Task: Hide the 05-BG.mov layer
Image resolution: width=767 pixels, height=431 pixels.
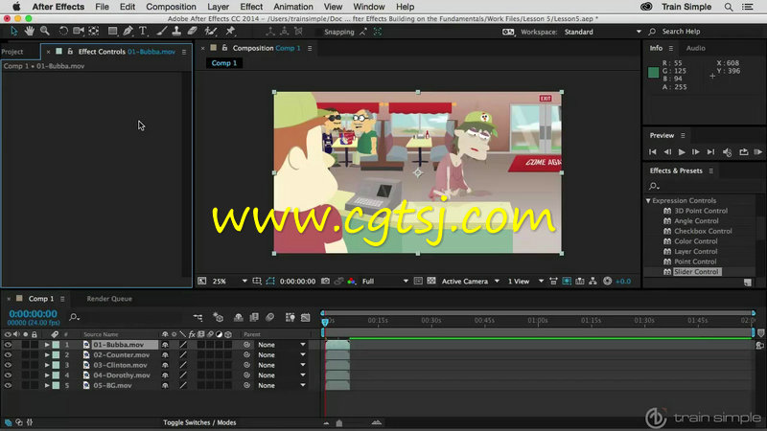Action: 8,386
